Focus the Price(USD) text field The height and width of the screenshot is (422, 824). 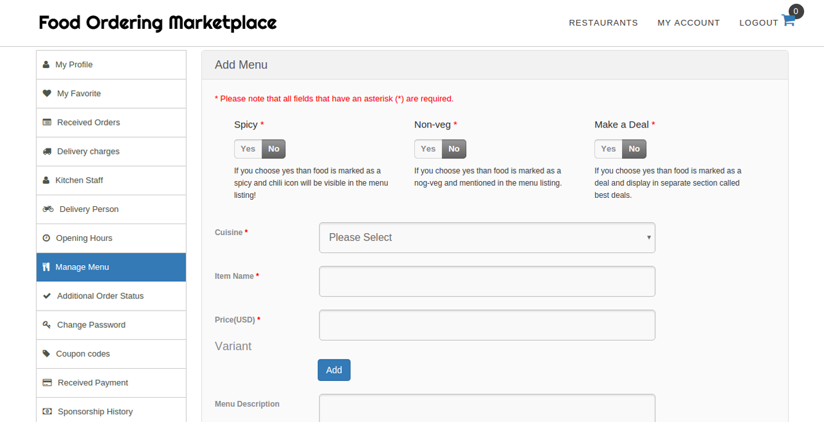click(x=487, y=325)
